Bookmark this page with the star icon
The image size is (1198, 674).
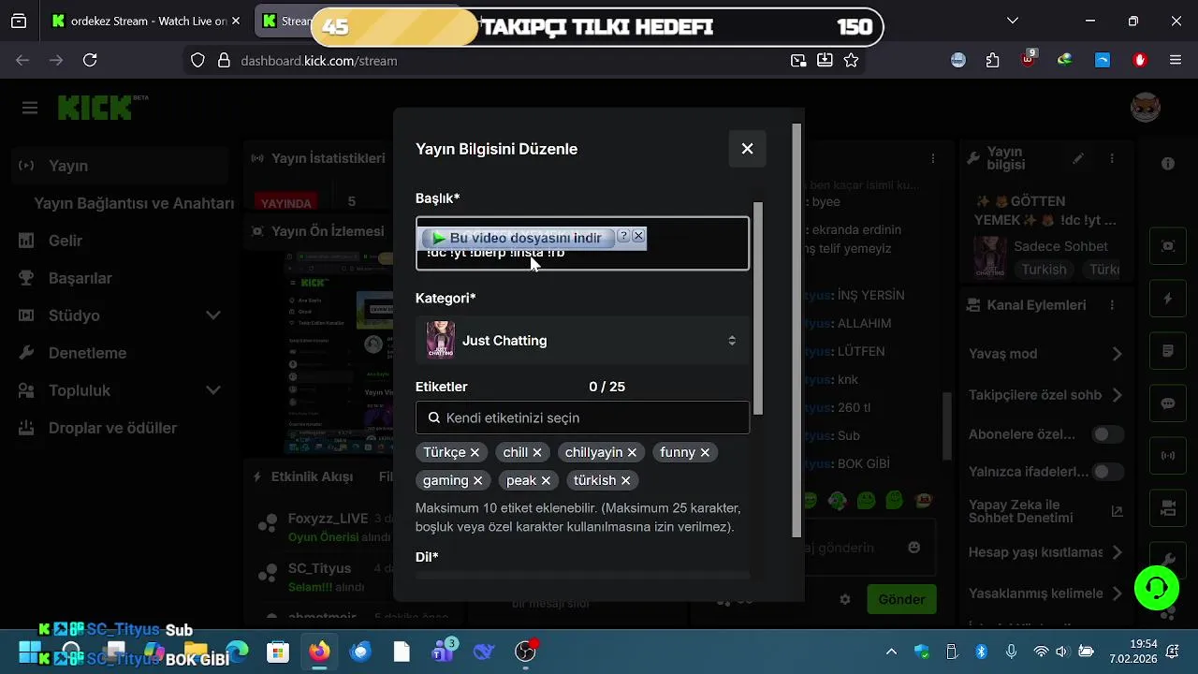(x=851, y=60)
